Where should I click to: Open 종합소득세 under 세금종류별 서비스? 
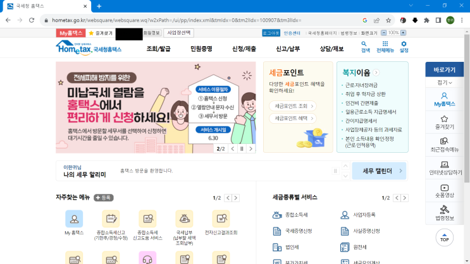[x=290, y=215]
